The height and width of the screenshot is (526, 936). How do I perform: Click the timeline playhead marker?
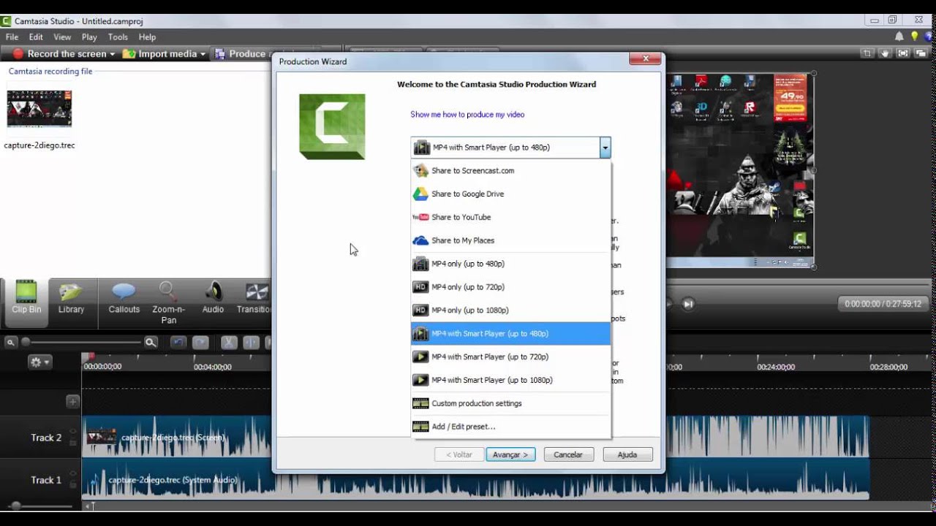(91, 357)
